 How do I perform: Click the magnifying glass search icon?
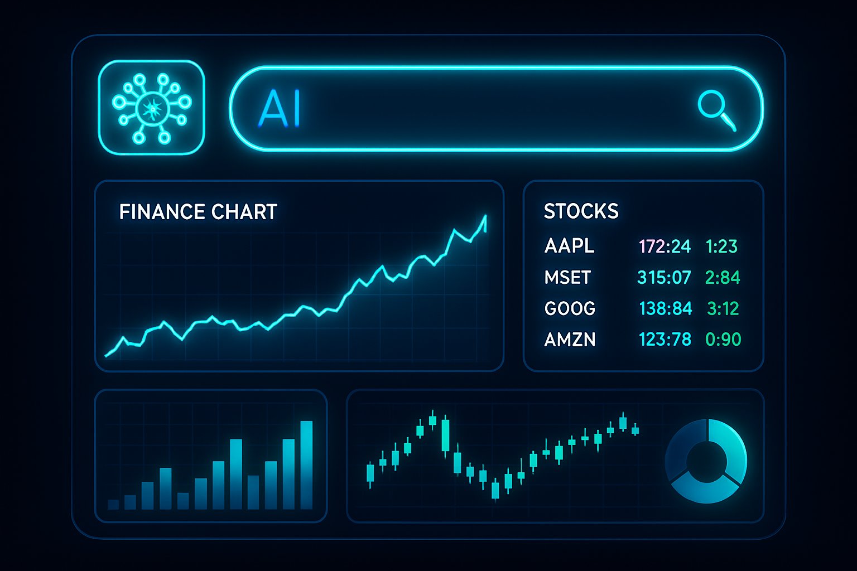click(x=716, y=109)
